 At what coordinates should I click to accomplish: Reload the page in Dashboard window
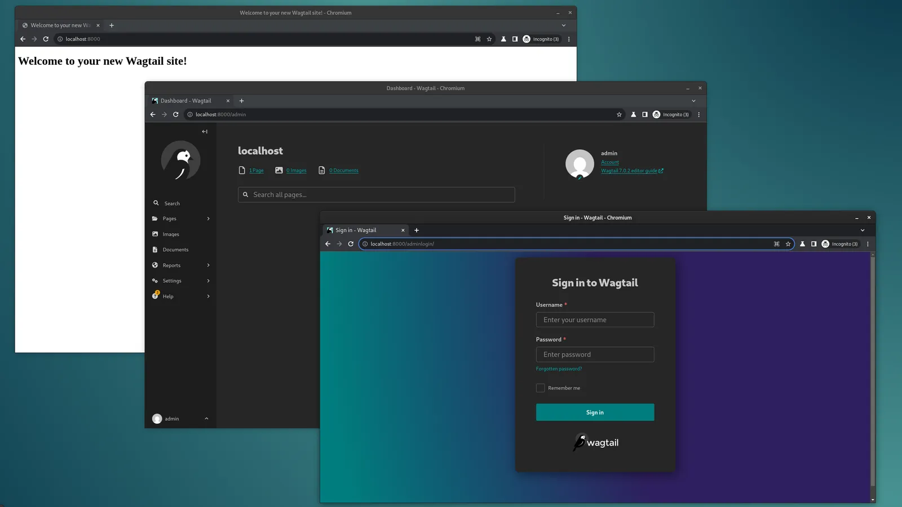(x=176, y=114)
